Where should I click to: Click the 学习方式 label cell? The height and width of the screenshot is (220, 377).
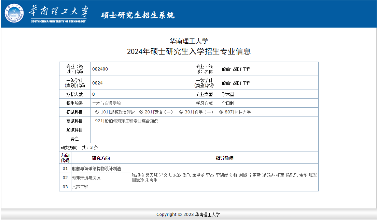pyautogui.click(x=204, y=103)
